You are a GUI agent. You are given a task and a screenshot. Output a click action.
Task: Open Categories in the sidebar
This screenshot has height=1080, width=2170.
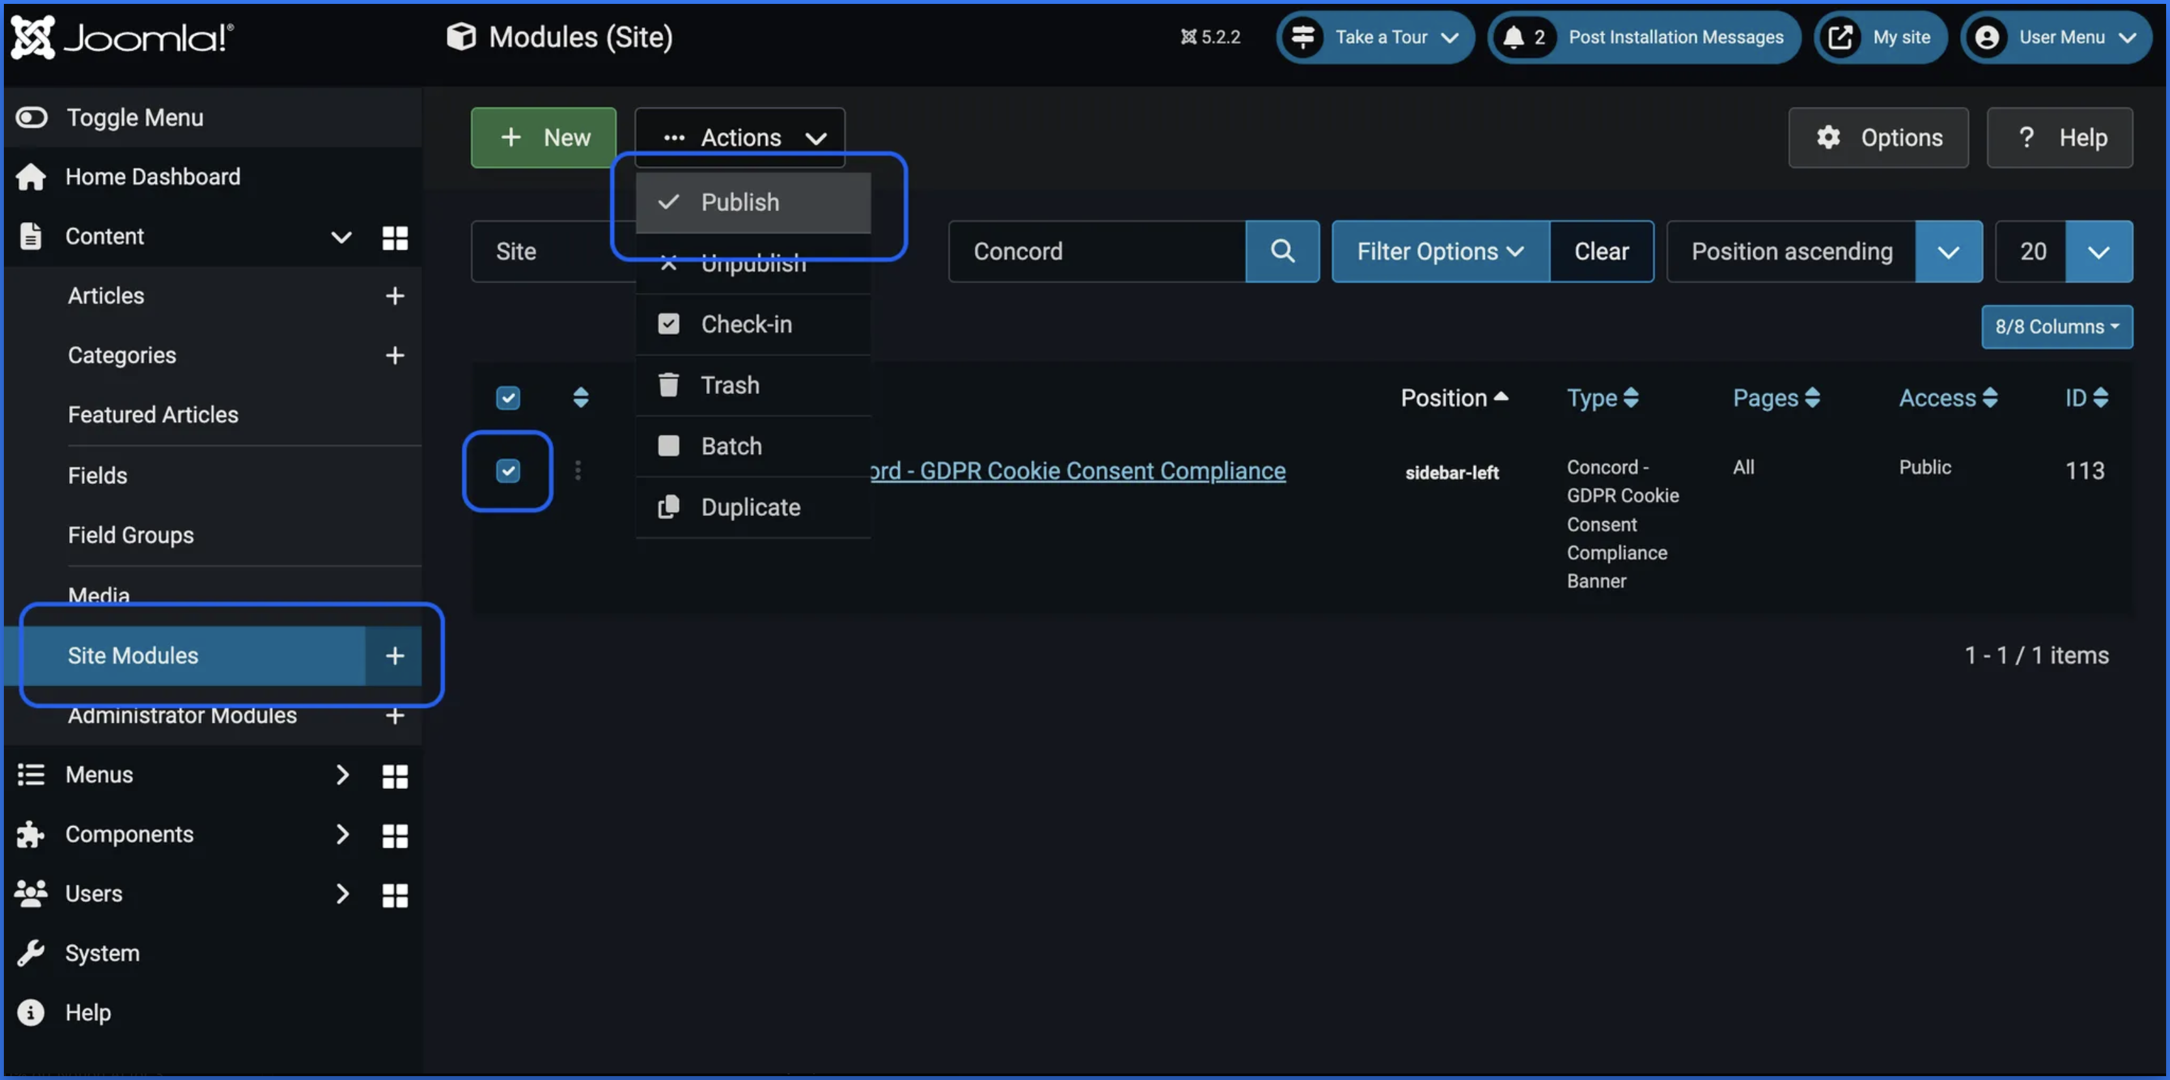pyautogui.click(x=122, y=356)
